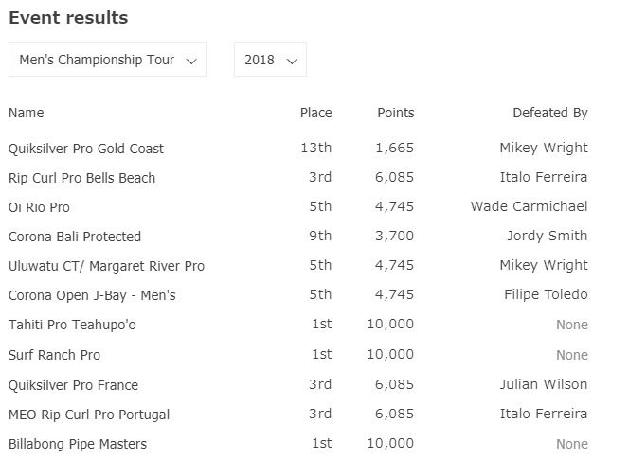Open the Surf Ranch Pro event
This screenshot has height=459, width=629.
coord(54,355)
